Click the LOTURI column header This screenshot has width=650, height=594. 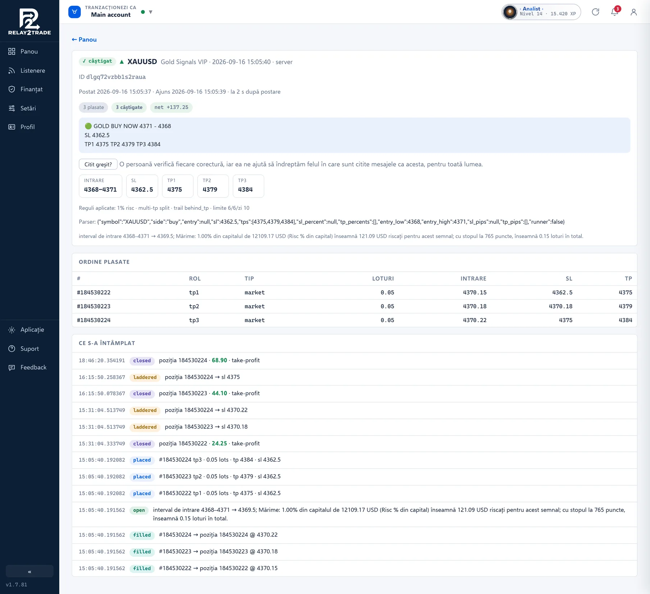point(383,278)
